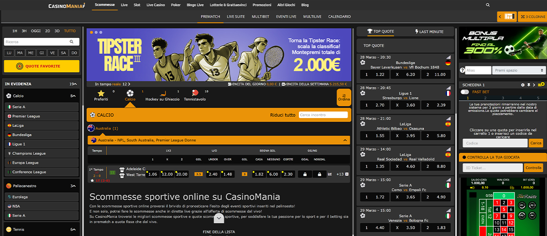Click the Ordina sort button
The width and height of the screenshot is (547, 236).
pos(344,97)
